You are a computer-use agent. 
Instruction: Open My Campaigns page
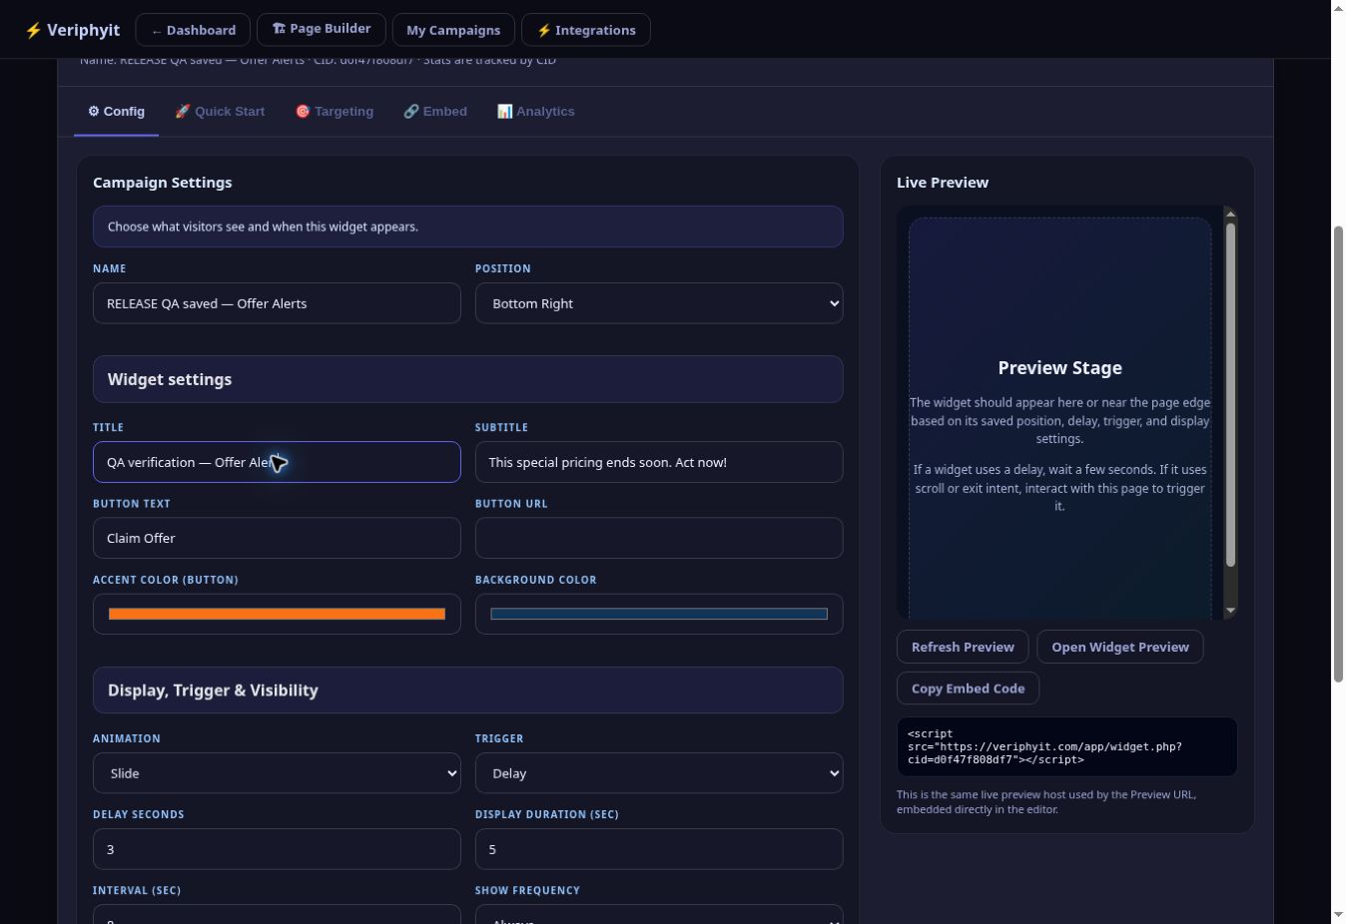coord(453,30)
